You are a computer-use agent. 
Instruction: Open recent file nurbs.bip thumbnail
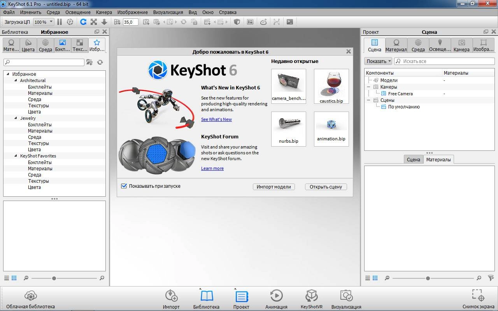[289, 129]
